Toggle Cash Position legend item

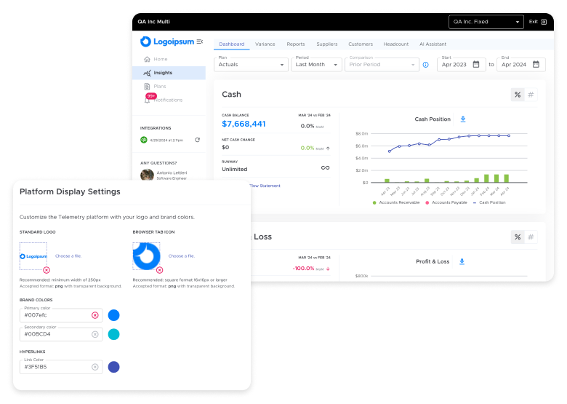tap(489, 202)
